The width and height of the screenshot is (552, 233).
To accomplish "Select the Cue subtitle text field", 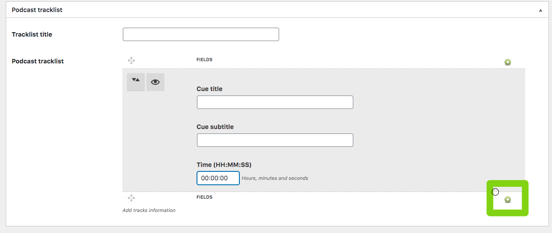I will [x=275, y=140].
